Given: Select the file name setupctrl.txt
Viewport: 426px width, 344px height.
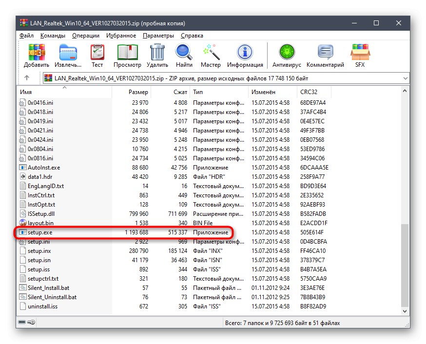Looking at the screenshot, I should click(x=43, y=279).
